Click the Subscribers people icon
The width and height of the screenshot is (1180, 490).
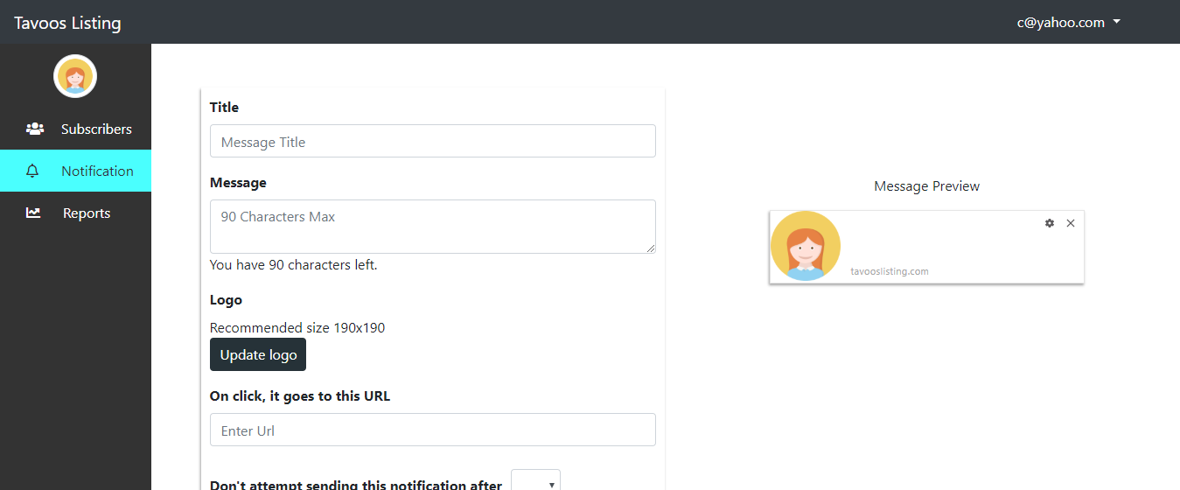pyautogui.click(x=35, y=129)
